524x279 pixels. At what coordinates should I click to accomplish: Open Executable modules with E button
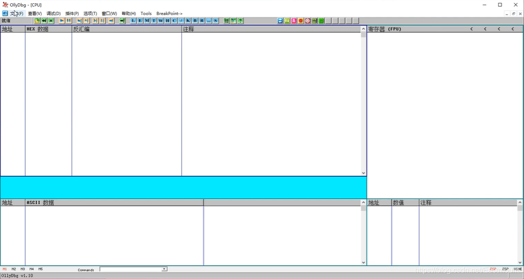(140, 21)
